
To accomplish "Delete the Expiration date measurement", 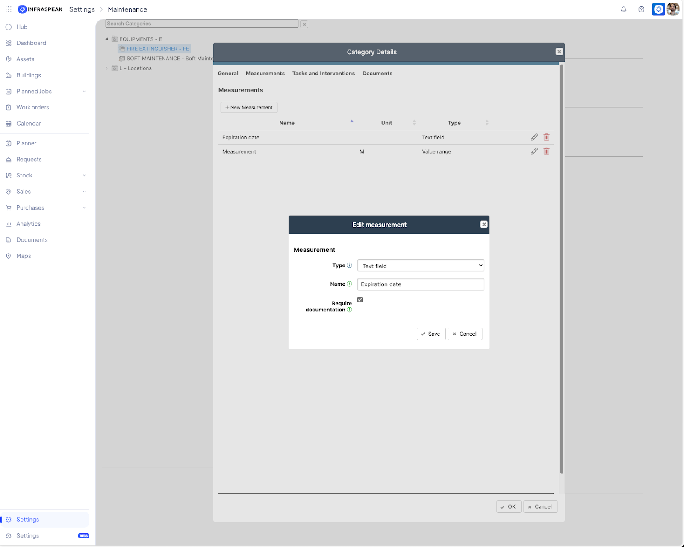I will tap(546, 137).
